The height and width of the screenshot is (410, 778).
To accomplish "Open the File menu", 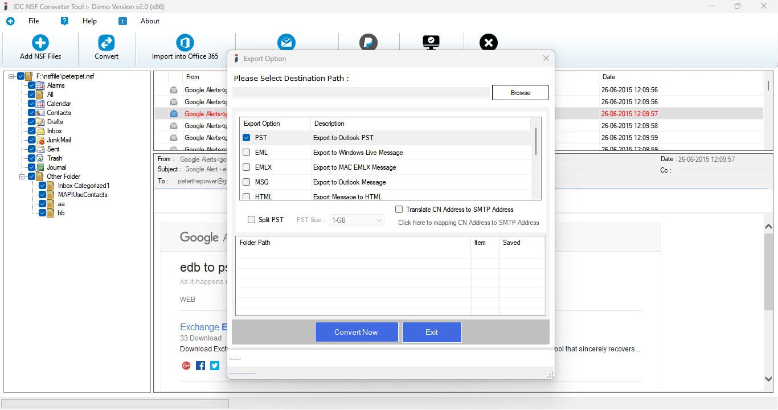I will coord(34,21).
